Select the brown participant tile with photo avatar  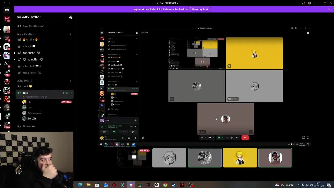click(275, 158)
